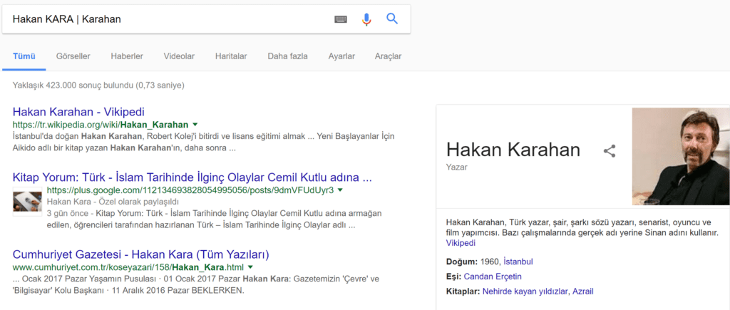
Task: Start voice search with microphone icon
Action: tap(366, 19)
